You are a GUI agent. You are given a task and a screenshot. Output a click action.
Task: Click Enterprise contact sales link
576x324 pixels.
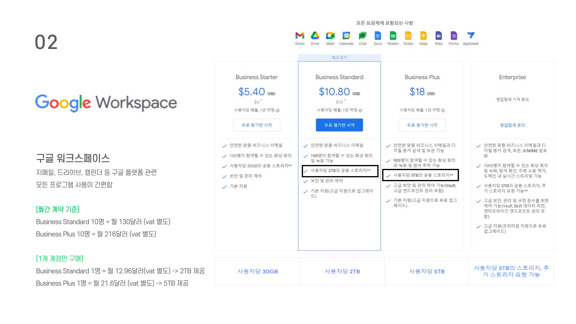512,125
